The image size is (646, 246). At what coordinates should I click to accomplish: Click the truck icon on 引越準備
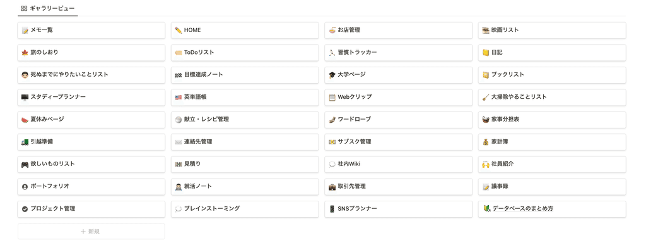coord(25,142)
